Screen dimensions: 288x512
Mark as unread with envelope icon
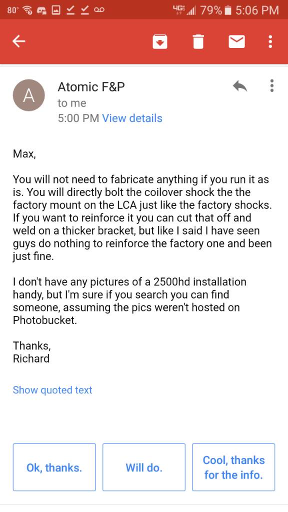click(x=236, y=41)
